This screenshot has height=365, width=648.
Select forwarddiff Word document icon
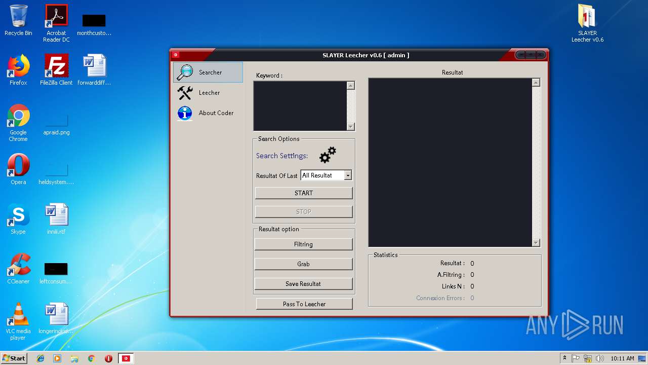[94, 70]
